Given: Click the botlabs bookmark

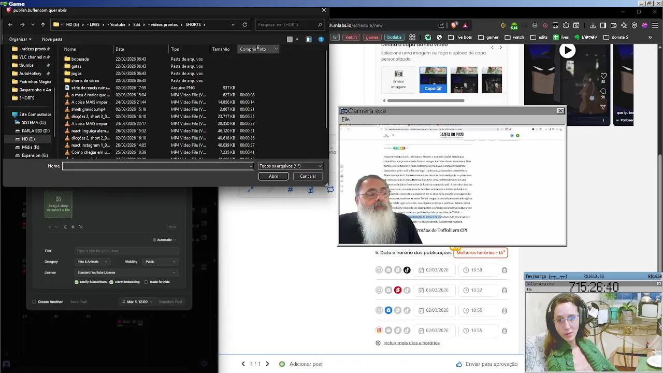Looking at the screenshot, I should click(x=394, y=37).
